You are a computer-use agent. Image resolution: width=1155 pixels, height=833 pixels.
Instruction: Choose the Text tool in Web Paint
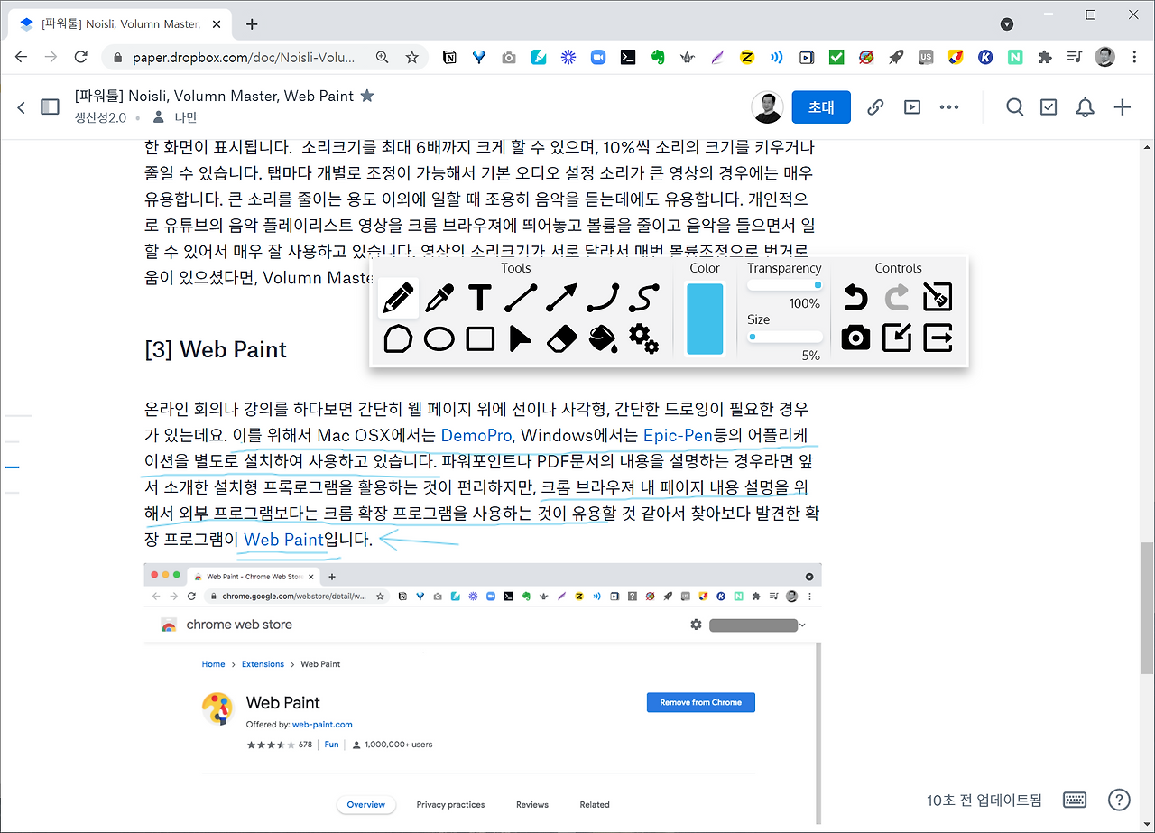(480, 297)
